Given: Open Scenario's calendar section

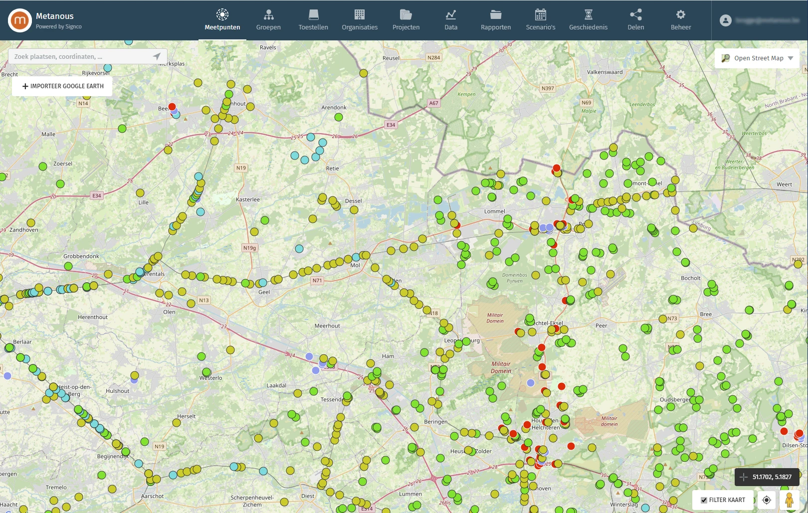Looking at the screenshot, I should tap(540, 20).
